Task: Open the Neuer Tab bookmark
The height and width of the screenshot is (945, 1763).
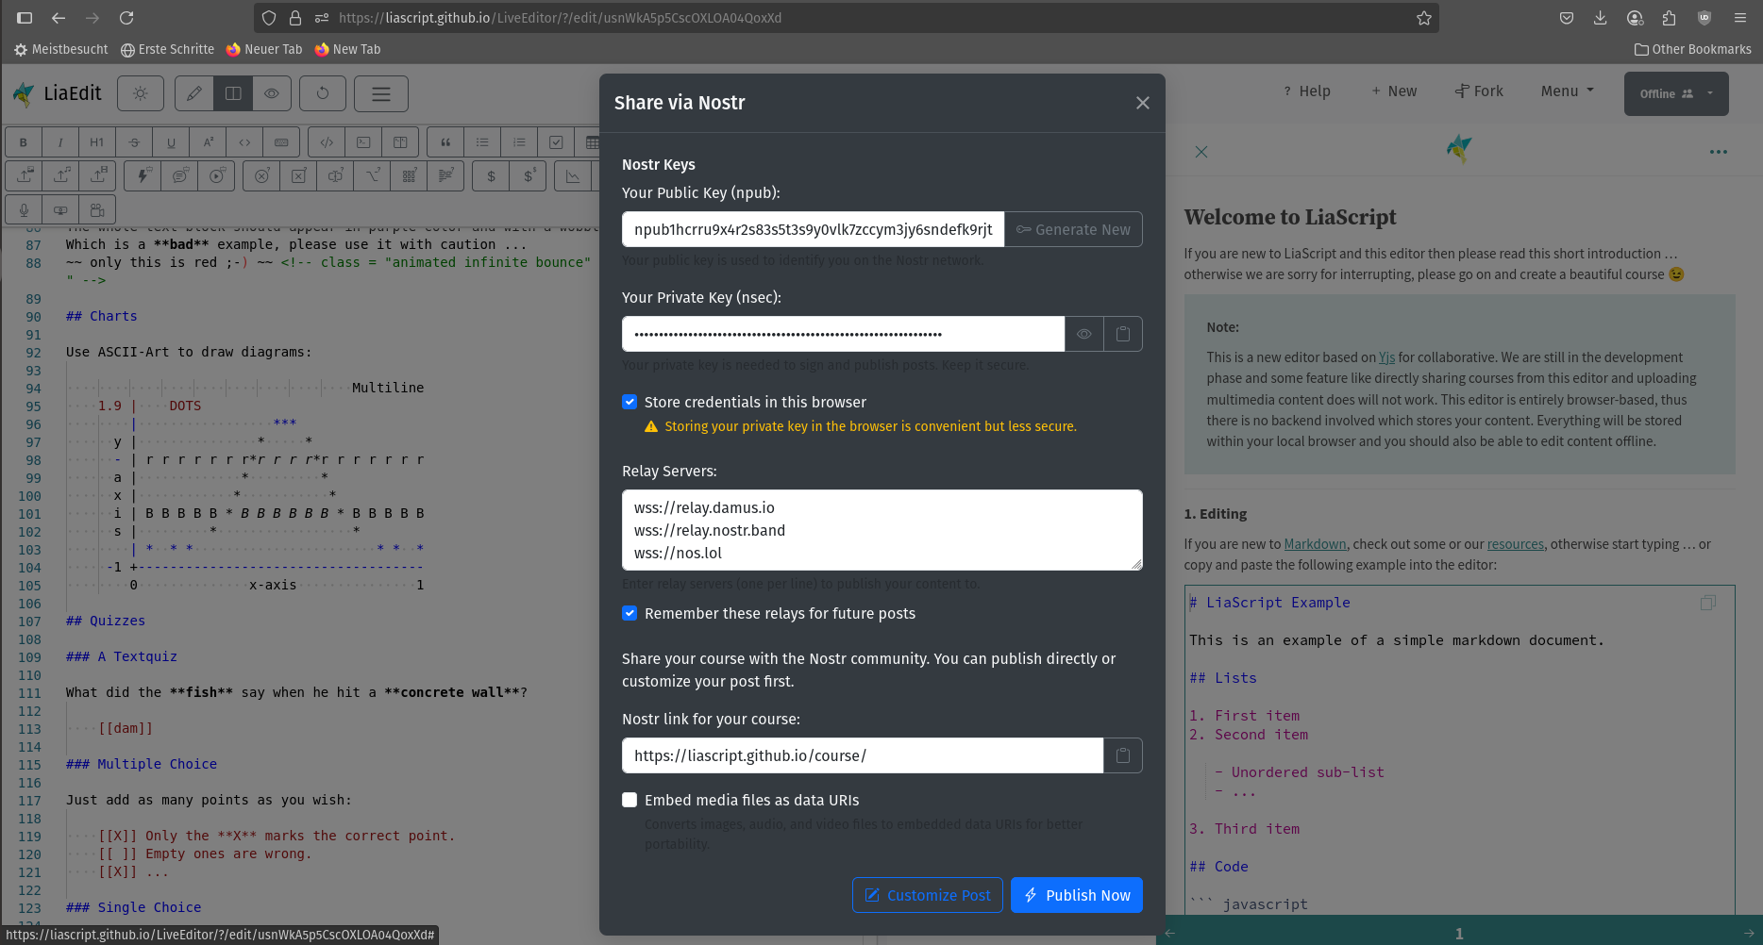Action: click(264, 49)
